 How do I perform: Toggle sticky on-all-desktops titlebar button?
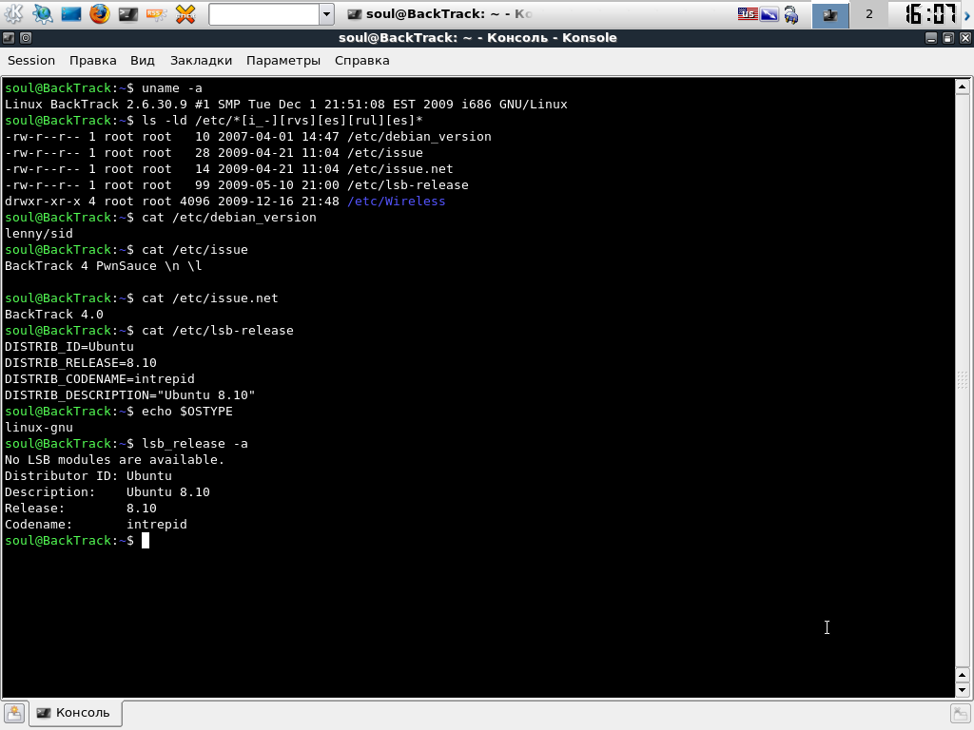[x=26, y=38]
